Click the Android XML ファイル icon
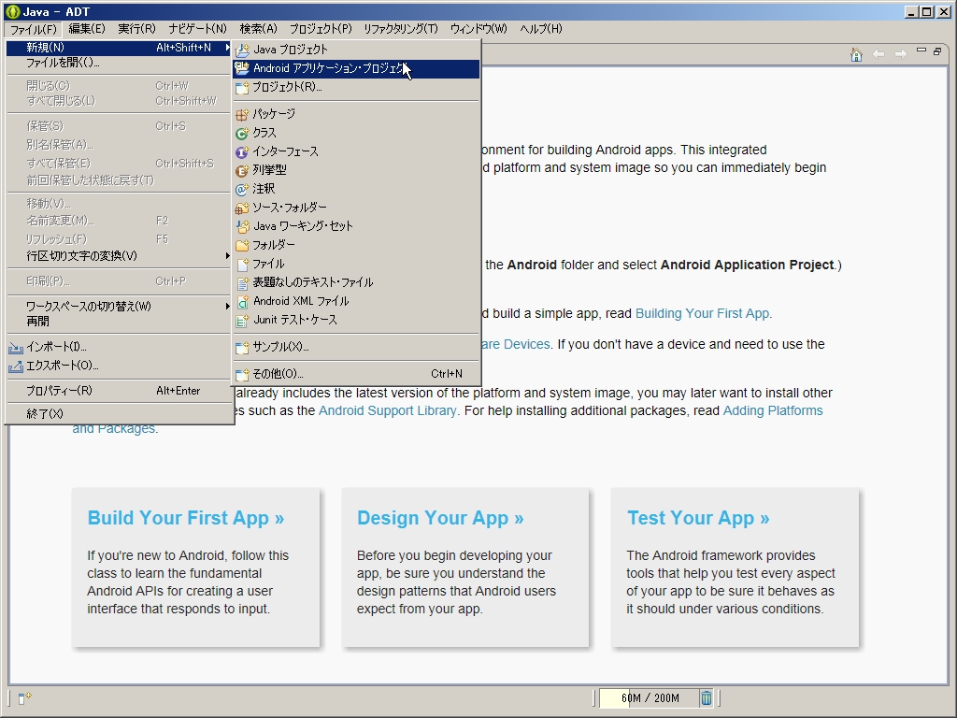The image size is (957, 718). (x=242, y=301)
